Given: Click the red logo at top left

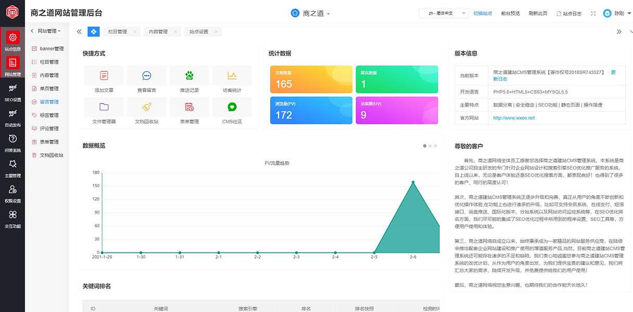Looking at the screenshot, I should pyautogui.click(x=12, y=12).
